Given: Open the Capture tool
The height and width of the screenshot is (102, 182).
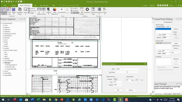Looking at the screenshot, I should click(49, 11).
